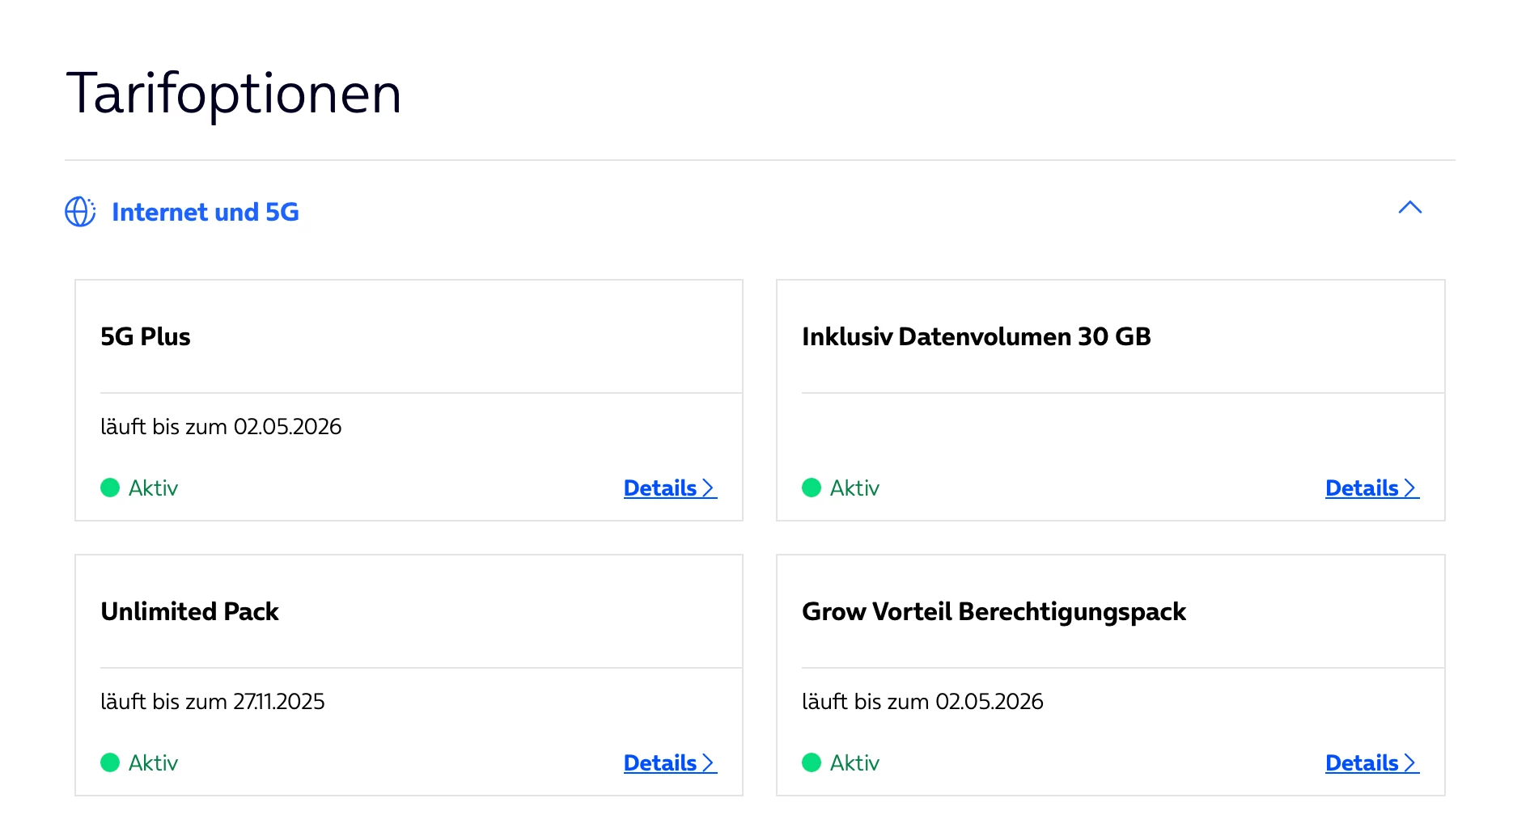The width and height of the screenshot is (1513, 815).
Task: Click green status dot for Grow Vorteil Berechtigungspack
Action: click(x=812, y=762)
